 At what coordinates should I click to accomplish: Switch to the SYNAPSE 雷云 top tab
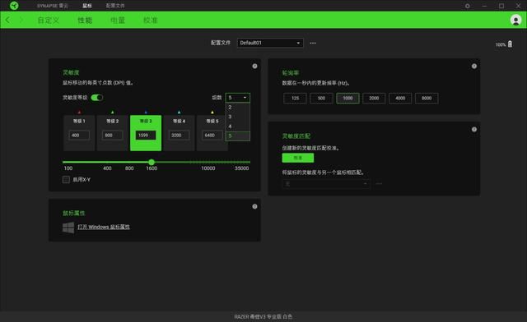(52, 6)
